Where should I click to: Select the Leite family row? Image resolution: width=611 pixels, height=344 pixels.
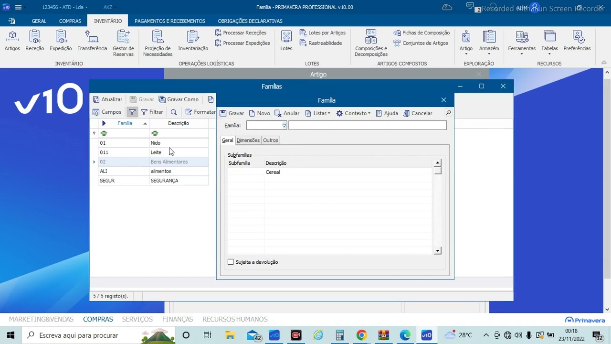click(153, 152)
